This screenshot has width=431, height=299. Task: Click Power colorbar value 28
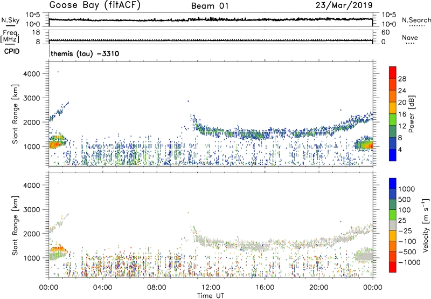click(402, 79)
